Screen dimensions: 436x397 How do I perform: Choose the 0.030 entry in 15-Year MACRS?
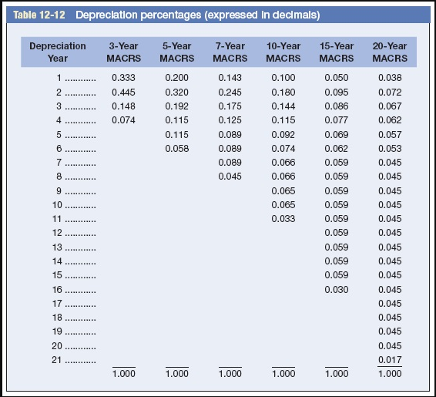point(337,290)
